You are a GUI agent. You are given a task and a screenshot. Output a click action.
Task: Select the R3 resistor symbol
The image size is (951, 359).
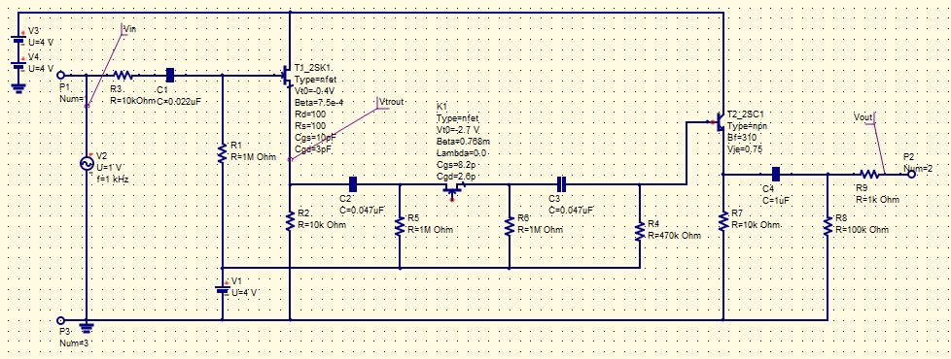pos(123,76)
